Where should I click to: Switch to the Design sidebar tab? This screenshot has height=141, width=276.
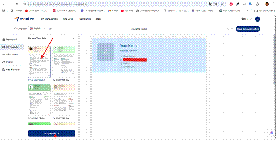[9, 62]
